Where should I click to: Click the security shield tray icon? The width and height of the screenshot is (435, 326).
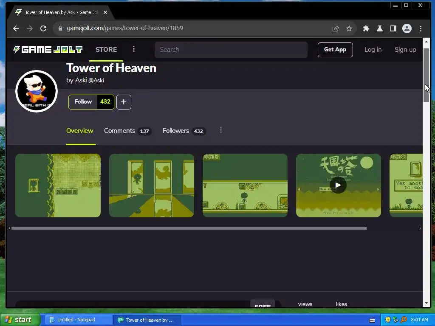388,320
